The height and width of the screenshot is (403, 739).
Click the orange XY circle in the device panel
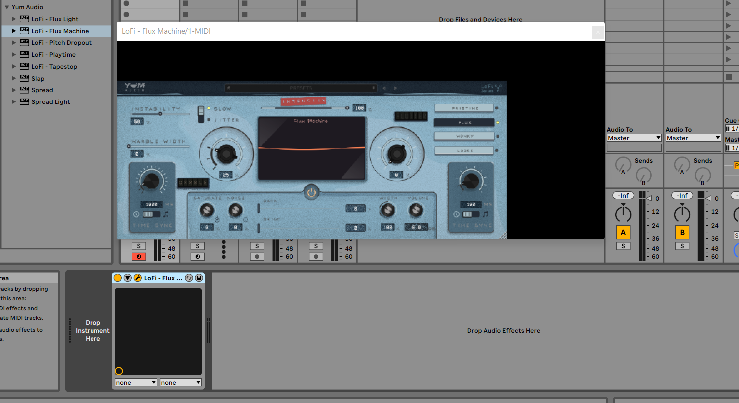[119, 371]
